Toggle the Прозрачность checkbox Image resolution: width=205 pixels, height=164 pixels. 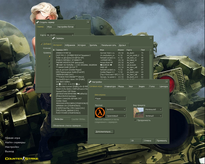point(135,120)
